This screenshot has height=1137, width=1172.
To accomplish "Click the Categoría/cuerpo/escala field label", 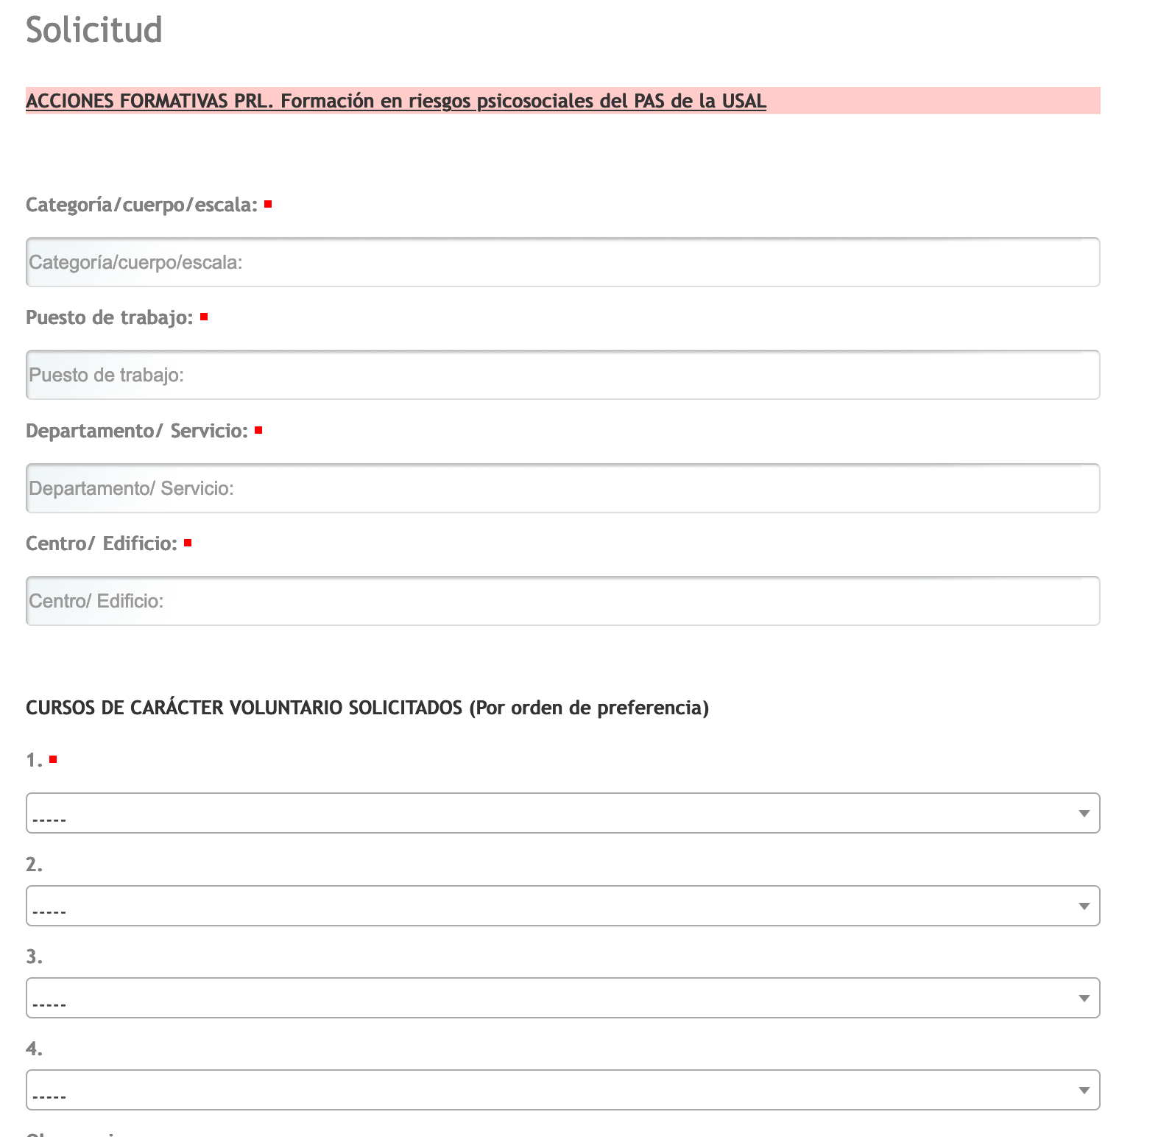I will 141,205.
